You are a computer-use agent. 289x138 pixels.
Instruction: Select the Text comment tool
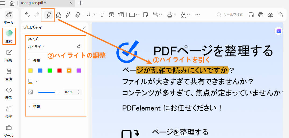[102, 15]
